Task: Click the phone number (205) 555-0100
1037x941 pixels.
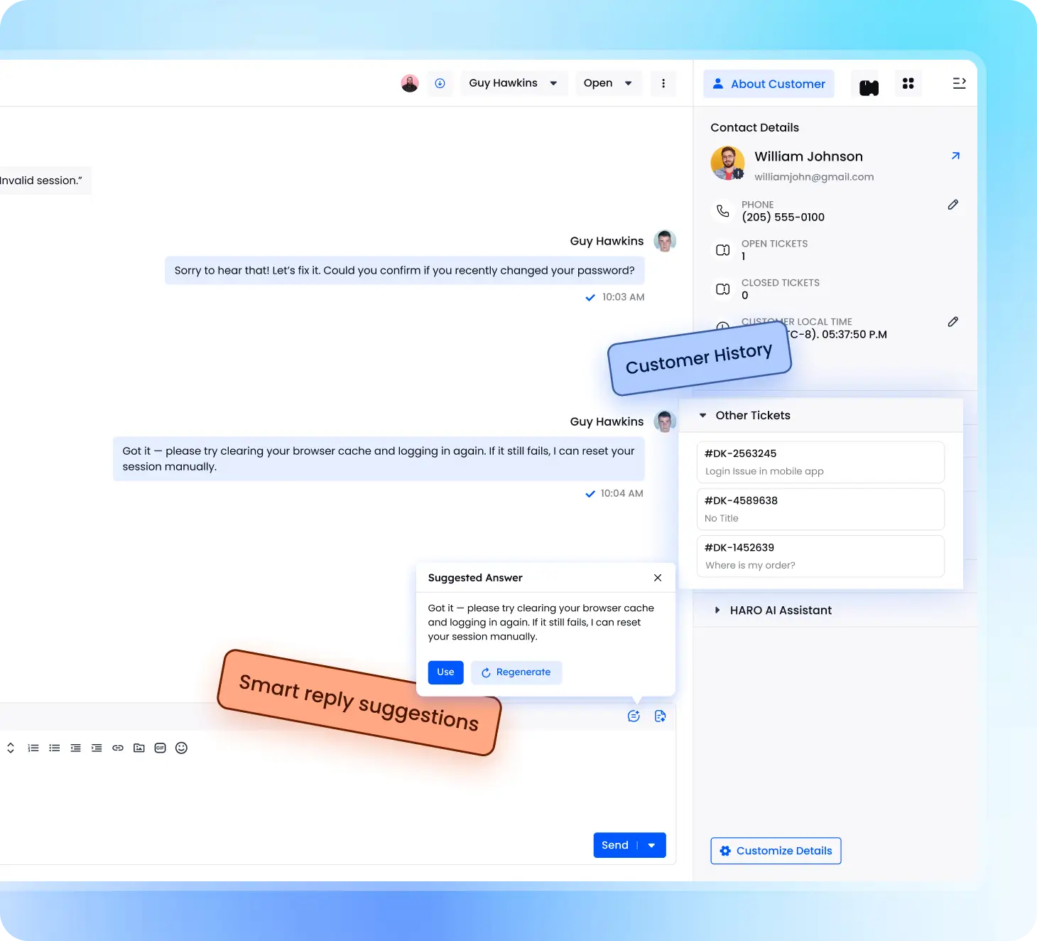Action: coord(783,217)
